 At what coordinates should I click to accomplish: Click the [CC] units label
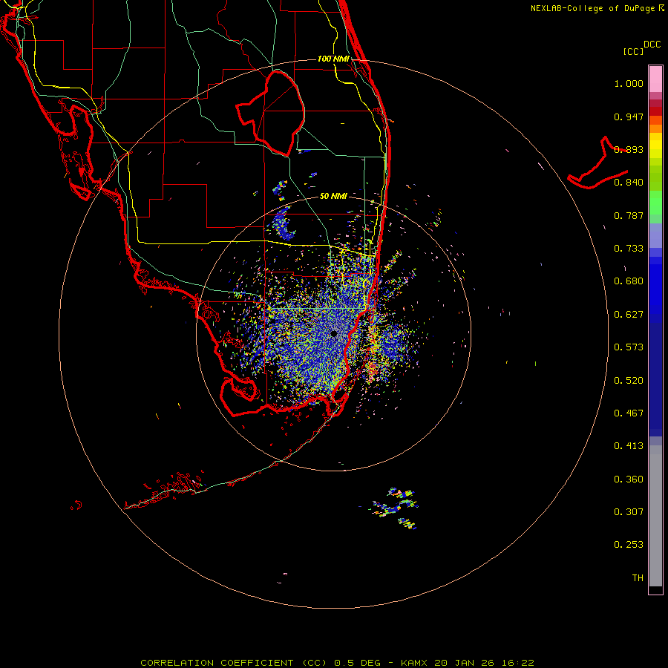click(x=634, y=51)
